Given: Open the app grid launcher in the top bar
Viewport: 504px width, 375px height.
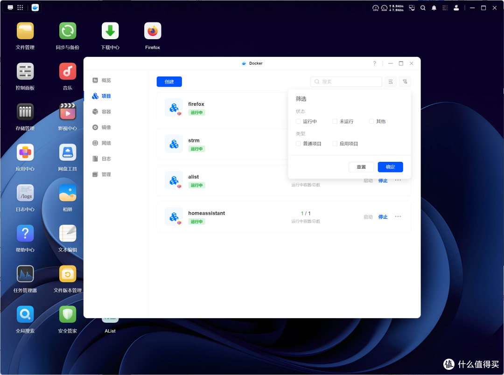Looking at the screenshot, I should (x=20, y=8).
